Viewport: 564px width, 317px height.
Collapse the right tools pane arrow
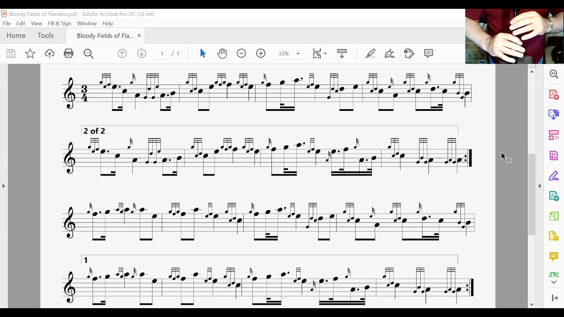pos(539,186)
